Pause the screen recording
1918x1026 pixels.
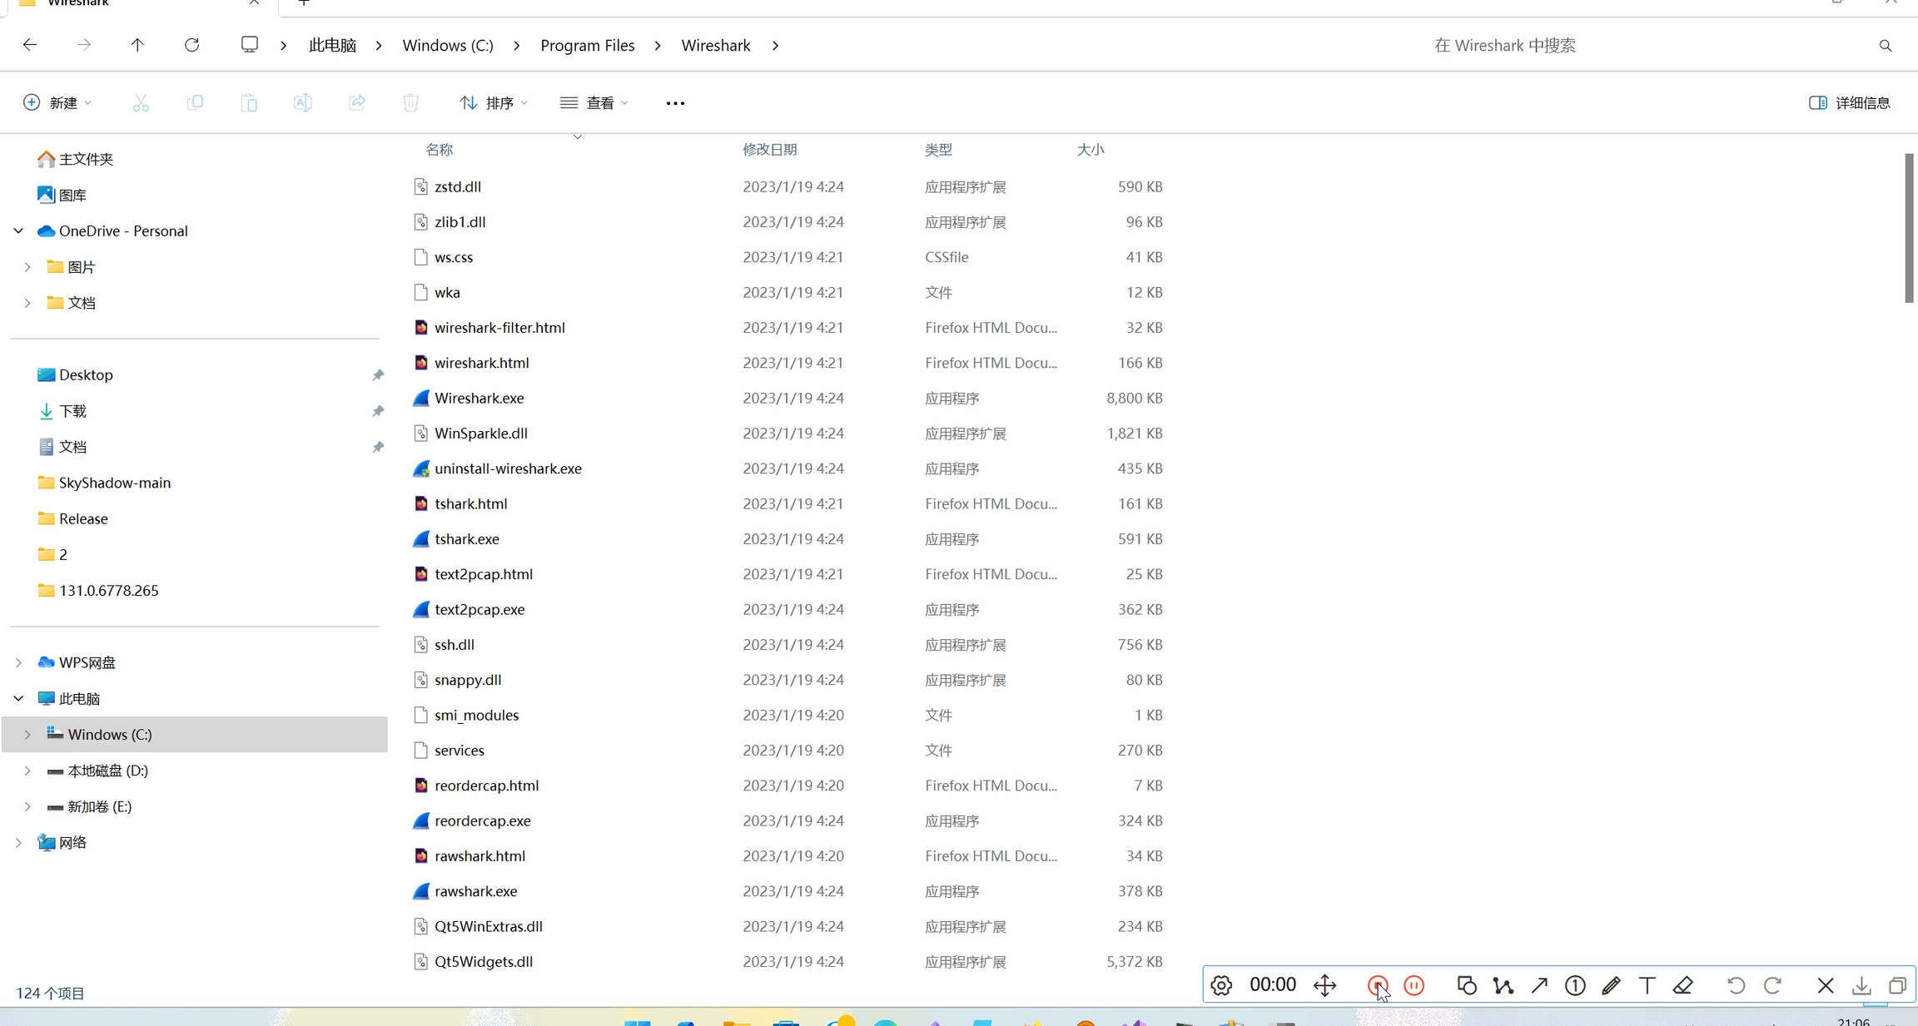1414,985
